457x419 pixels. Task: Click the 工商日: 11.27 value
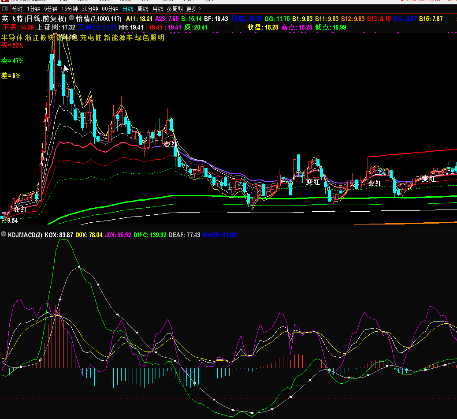[97, 27]
